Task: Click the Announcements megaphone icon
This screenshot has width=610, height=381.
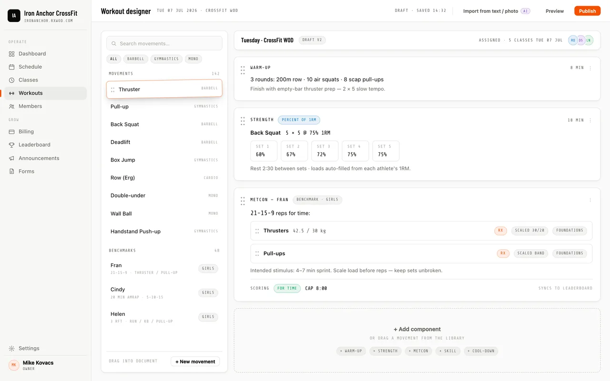Action: pos(12,158)
